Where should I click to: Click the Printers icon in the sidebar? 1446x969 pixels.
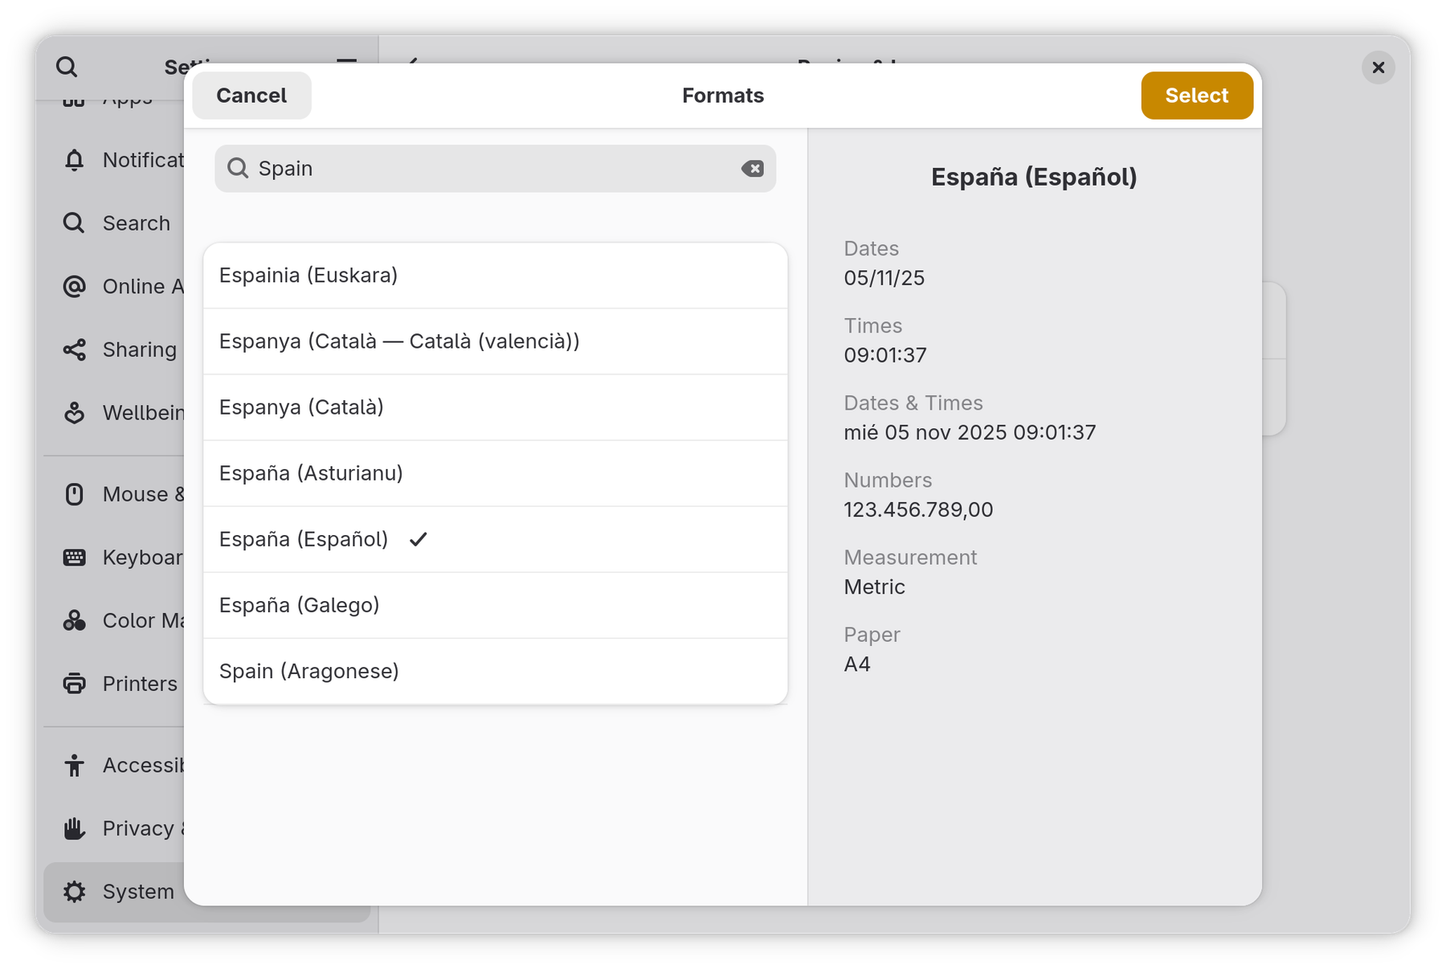tap(73, 684)
